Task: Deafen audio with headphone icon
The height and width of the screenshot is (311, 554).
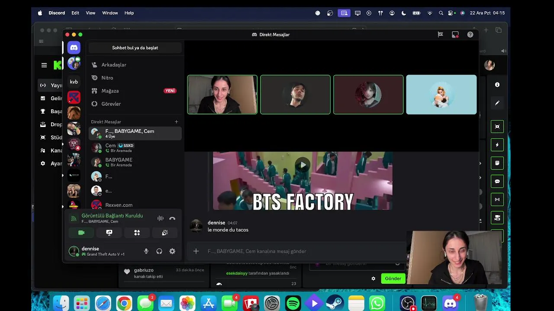Action: (x=159, y=251)
